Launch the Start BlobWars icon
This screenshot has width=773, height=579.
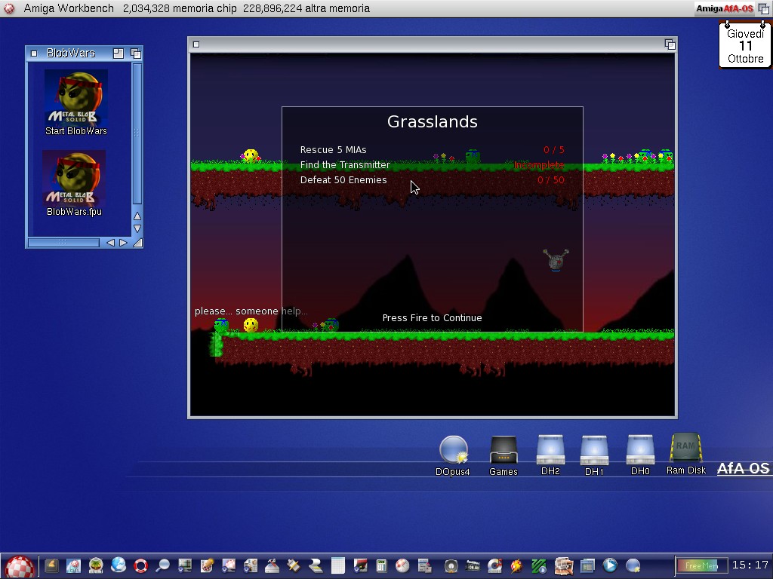(75, 101)
